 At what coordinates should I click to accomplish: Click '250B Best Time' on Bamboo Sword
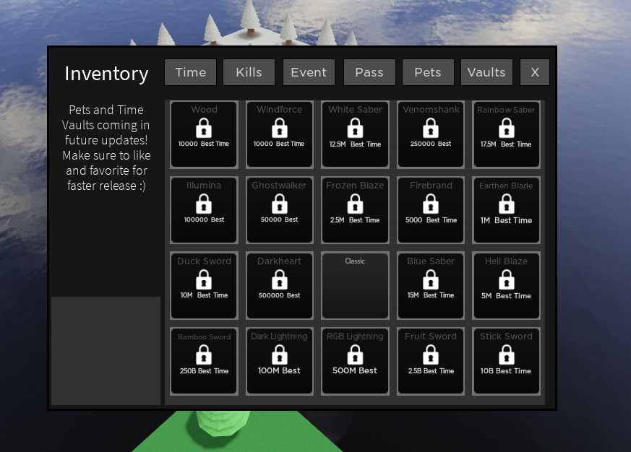[x=204, y=370]
